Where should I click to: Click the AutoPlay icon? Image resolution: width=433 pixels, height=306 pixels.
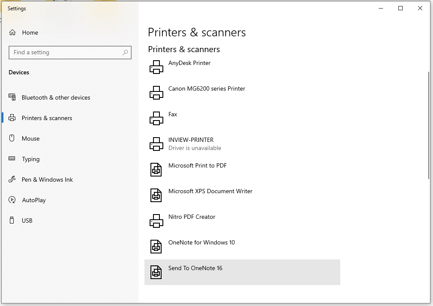12,200
